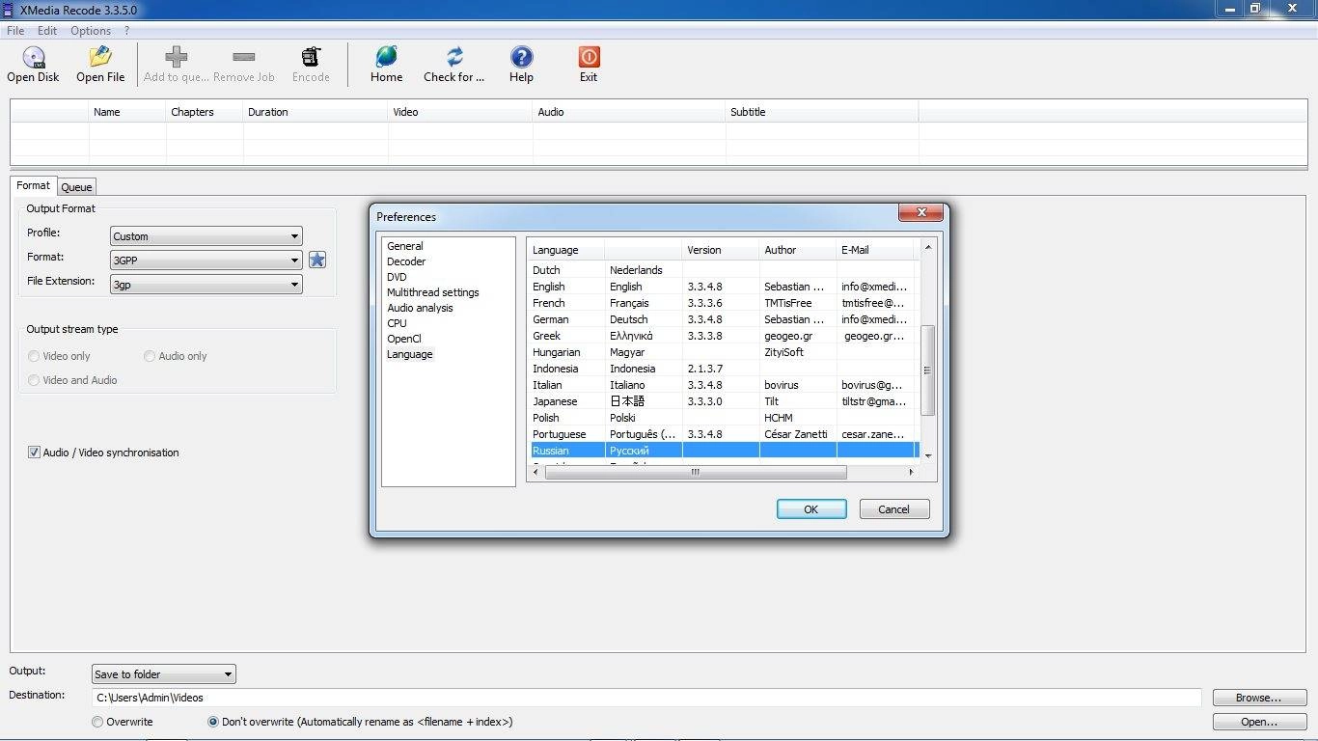Image resolution: width=1318 pixels, height=741 pixels.
Task: Select CPU in Preferences categories
Action: pos(397,323)
